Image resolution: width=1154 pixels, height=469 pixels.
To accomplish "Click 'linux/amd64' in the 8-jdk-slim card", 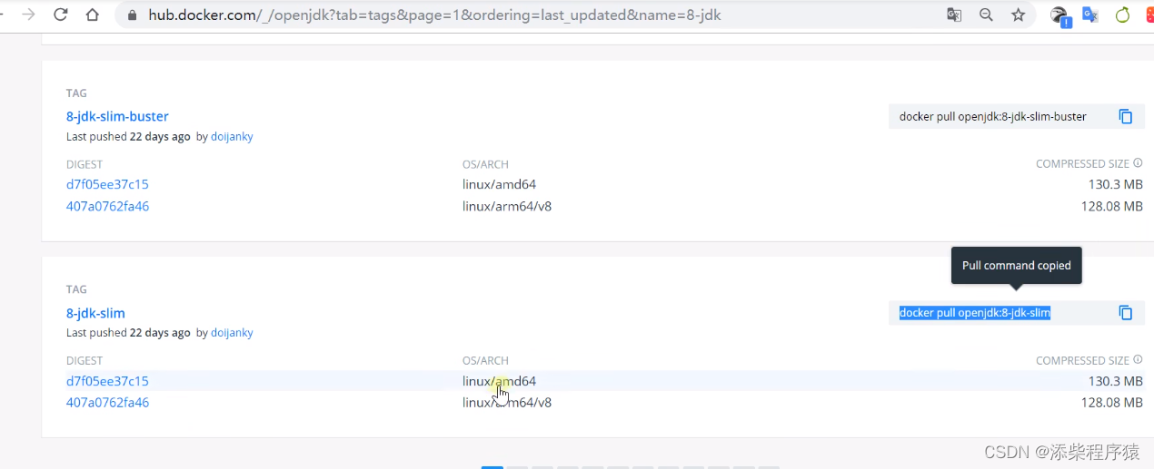I will point(499,381).
